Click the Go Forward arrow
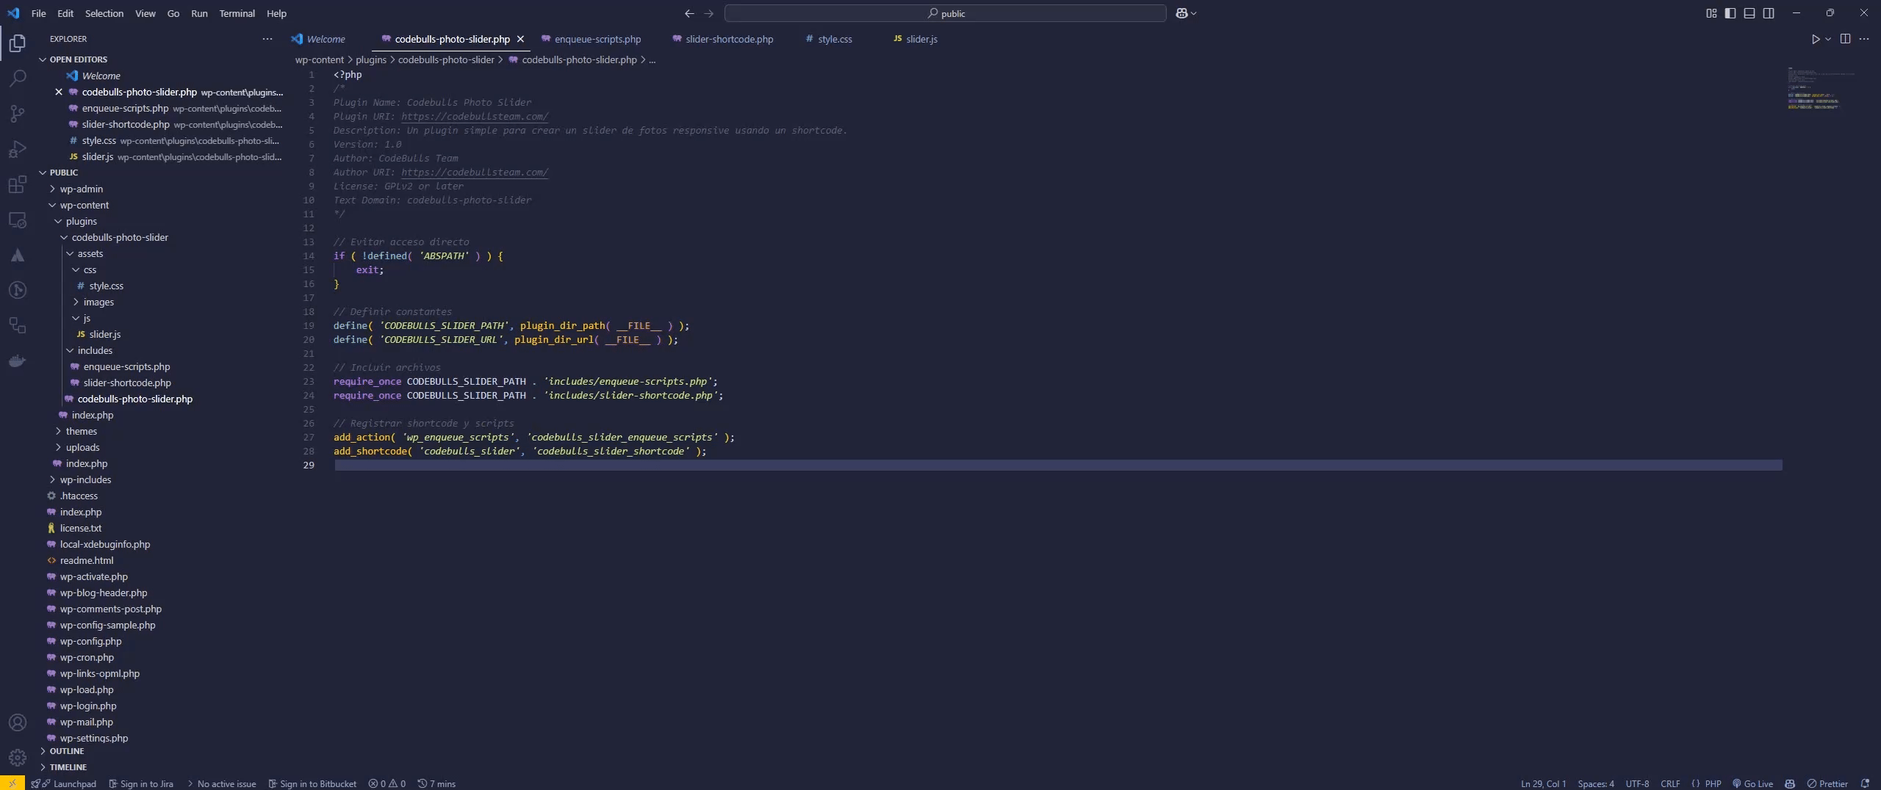1881x790 pixels. (x=708, y=13)
